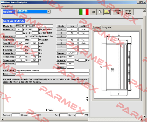Click the esporta PDF button
Viewport: 147px width, 122px height.
(x=117, y=12)
